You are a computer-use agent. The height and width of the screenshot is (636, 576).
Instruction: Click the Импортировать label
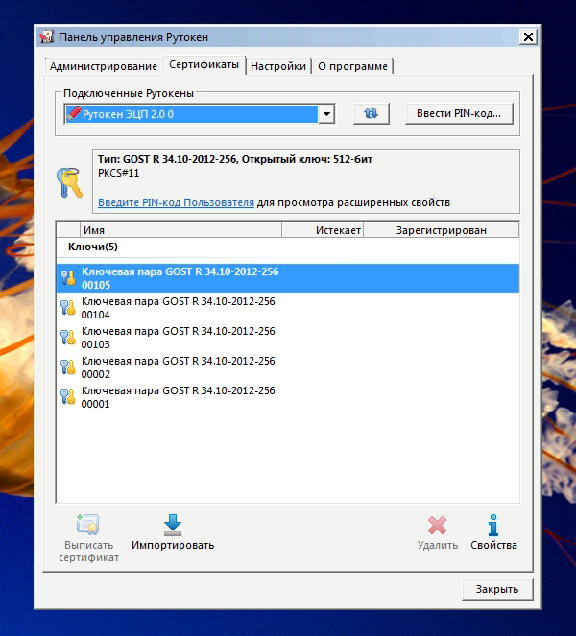(x=173, y=545)
